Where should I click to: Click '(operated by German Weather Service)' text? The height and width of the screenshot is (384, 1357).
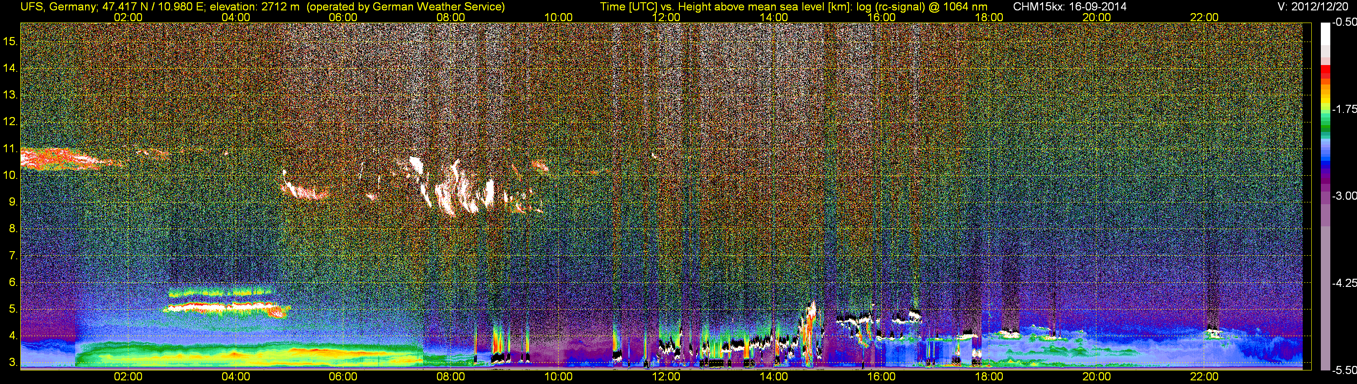point(406,6)
